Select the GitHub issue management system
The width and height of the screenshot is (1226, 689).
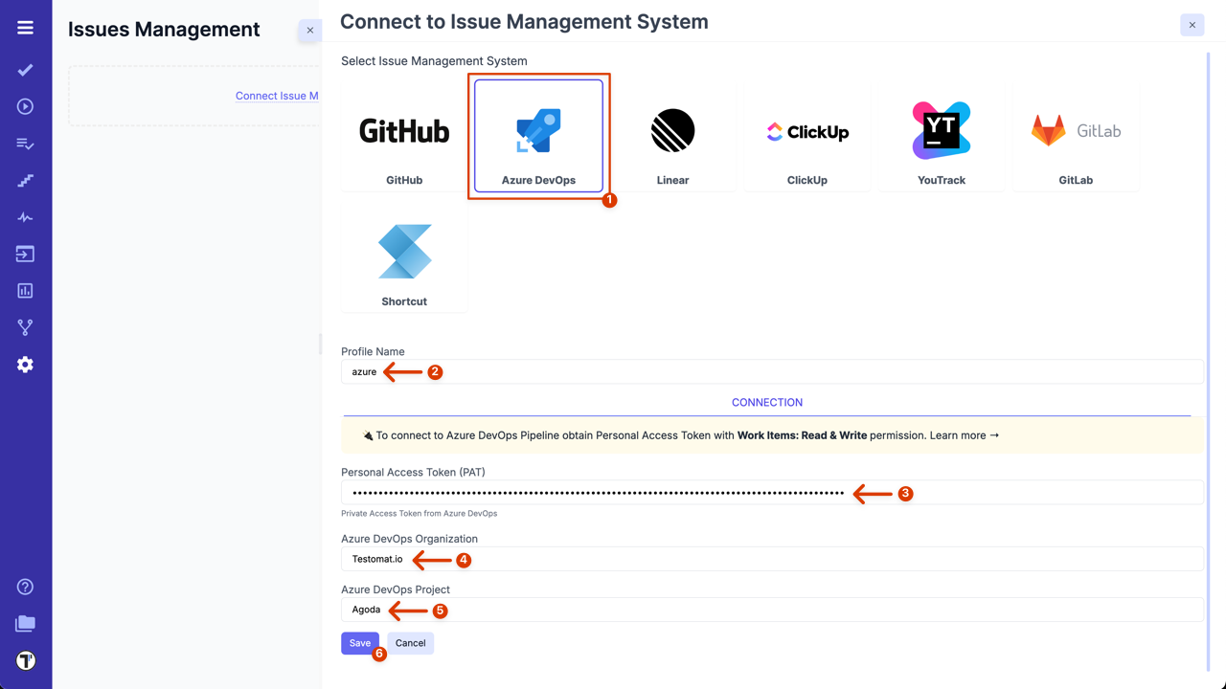click(x=404, y=137)
